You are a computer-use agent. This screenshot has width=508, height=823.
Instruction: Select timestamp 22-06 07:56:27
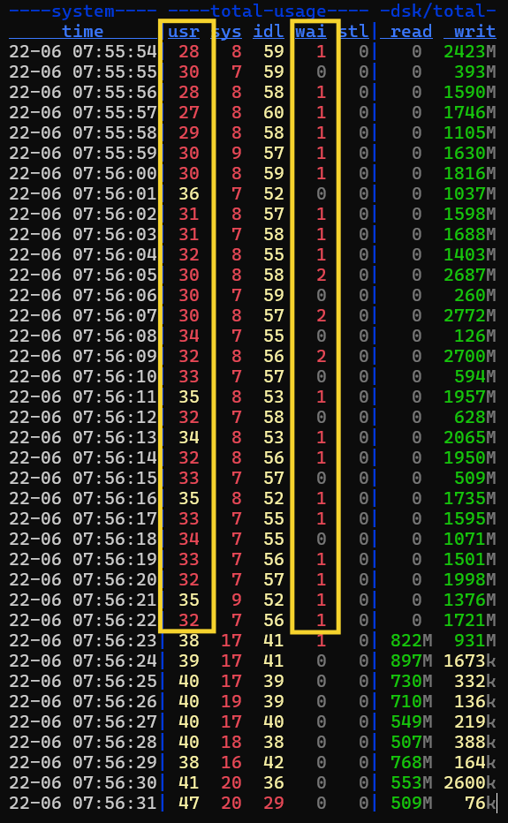(83, 721)
